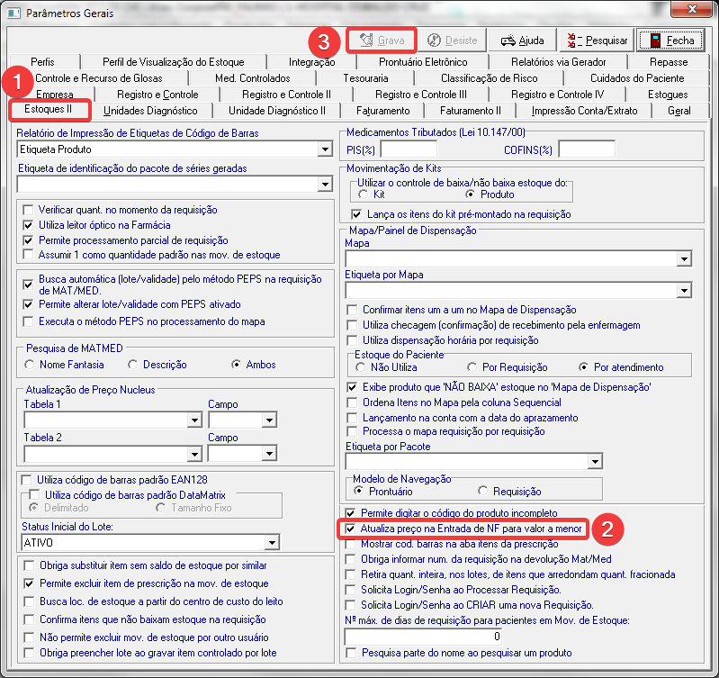The image size is (719, 678).
Task: Check Confirmar itens um a um no Mapa
Action: pos(352,310)
